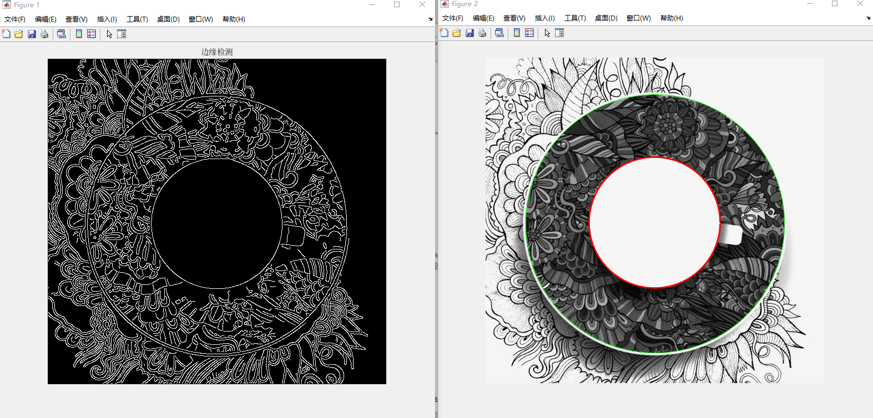
Task: Click the Figure 1 window title text
Action: (27, 4)
